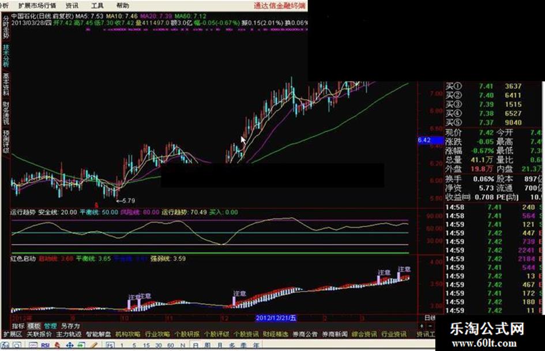Open the 个股研报 tab
The height and width of the screenshot is (351, 545).
(x=187, y=334)
